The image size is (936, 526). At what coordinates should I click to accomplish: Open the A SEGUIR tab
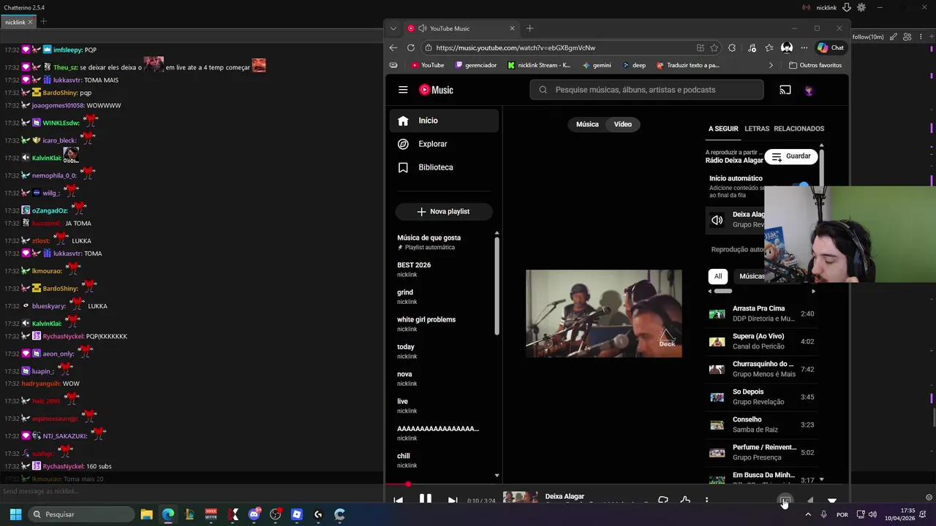pyautogui.click(x=723, y=129)
